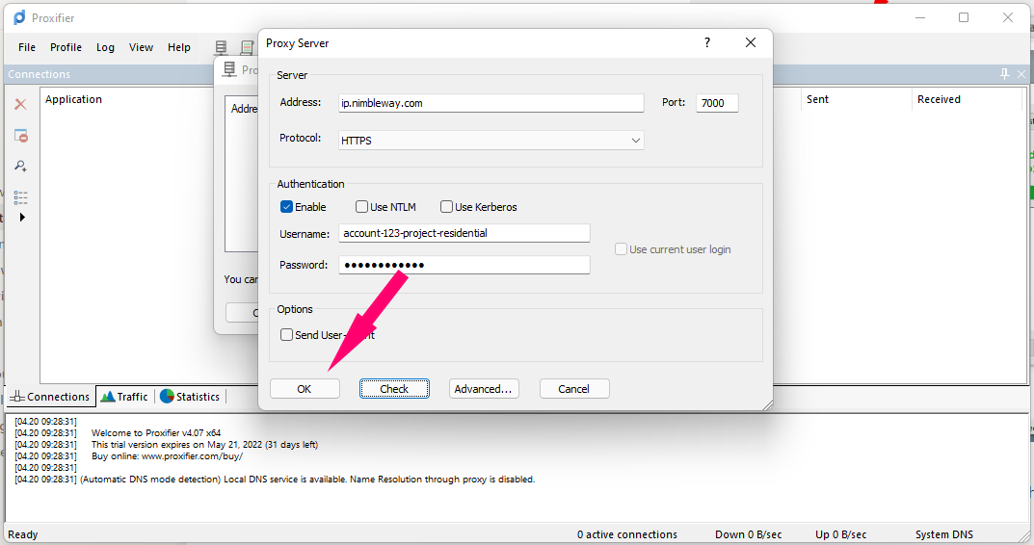Switch to the Connections tab
Viewport: 1034px width, 545px height.
tap(50, 397)
